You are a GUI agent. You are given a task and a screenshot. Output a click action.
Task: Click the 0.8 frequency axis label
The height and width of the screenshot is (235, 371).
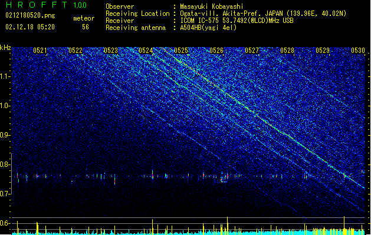pyautogui.click(x=5, y=164)
